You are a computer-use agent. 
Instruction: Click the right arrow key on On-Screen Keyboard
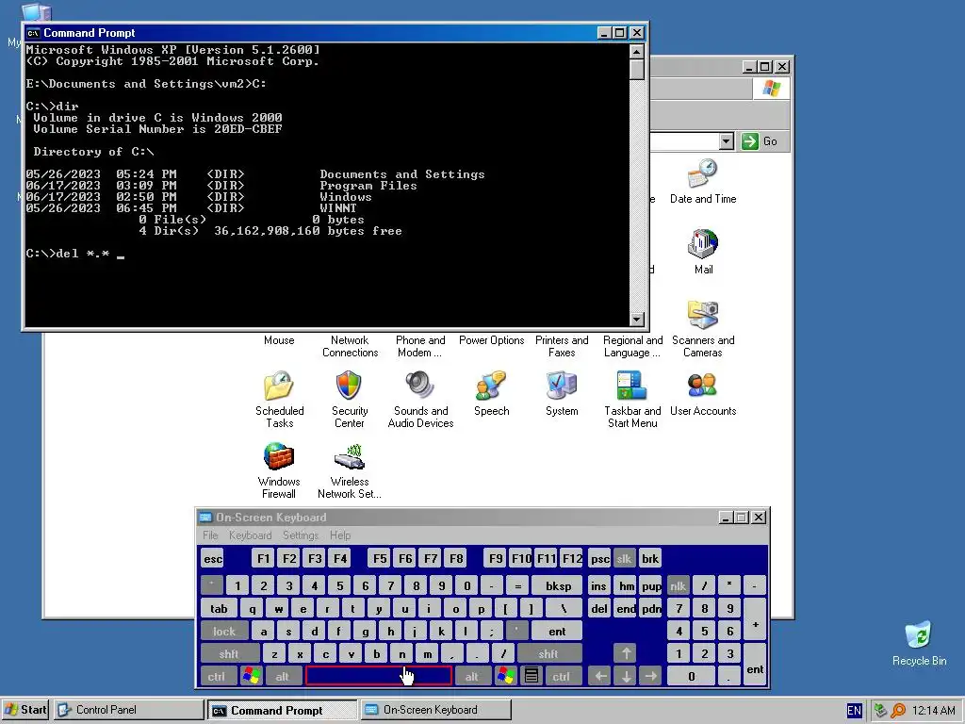tap(650, 676)
